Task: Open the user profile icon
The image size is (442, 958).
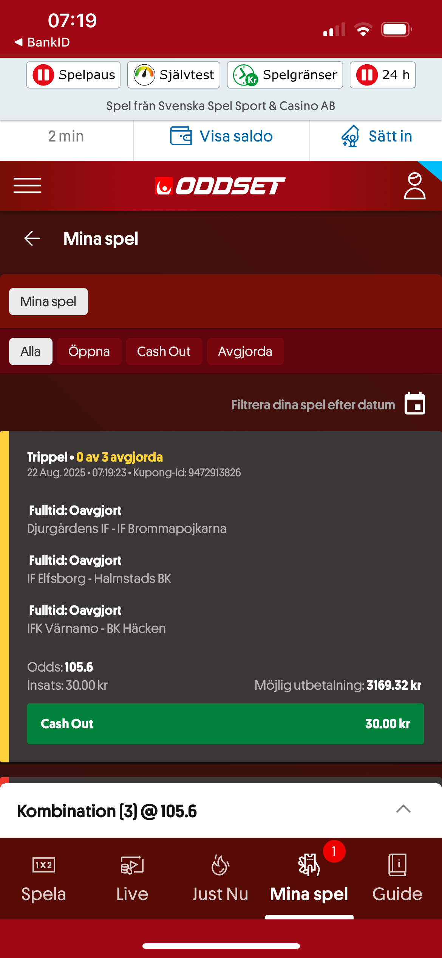Action: point(414,186)
